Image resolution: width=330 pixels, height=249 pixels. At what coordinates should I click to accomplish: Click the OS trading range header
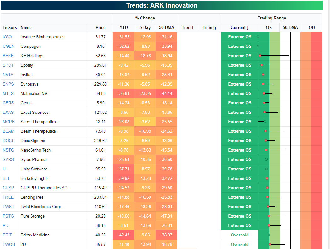[269, 28]
